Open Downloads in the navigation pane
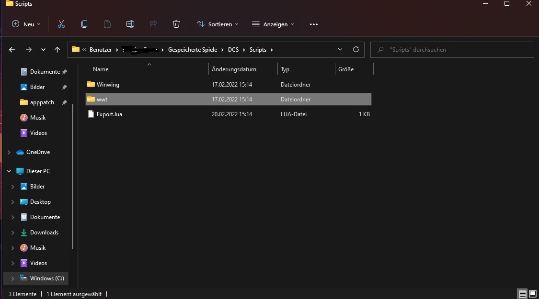Image resolution: width=539 pixels, height=299 pixels. (x=44, y=233)
